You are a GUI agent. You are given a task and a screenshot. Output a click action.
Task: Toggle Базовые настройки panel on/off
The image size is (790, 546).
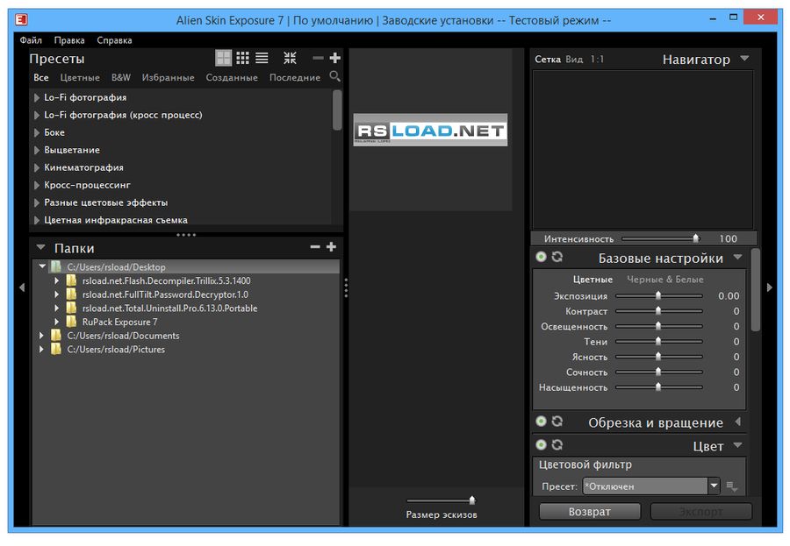[x=541, y=257]
